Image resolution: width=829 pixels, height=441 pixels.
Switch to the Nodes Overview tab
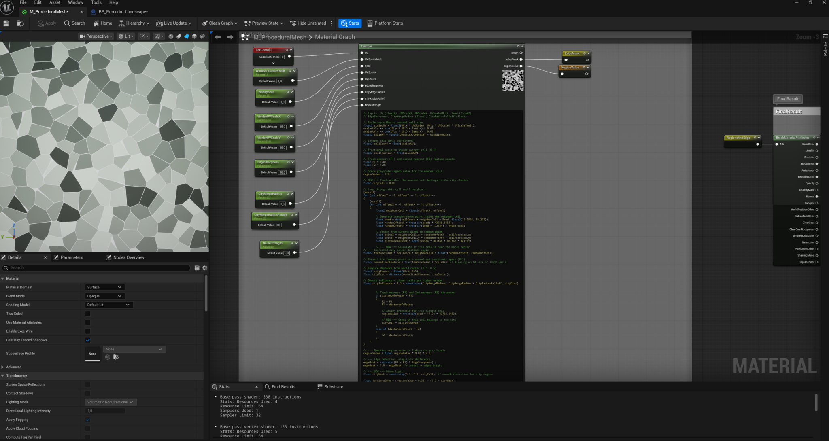point(129,257)
